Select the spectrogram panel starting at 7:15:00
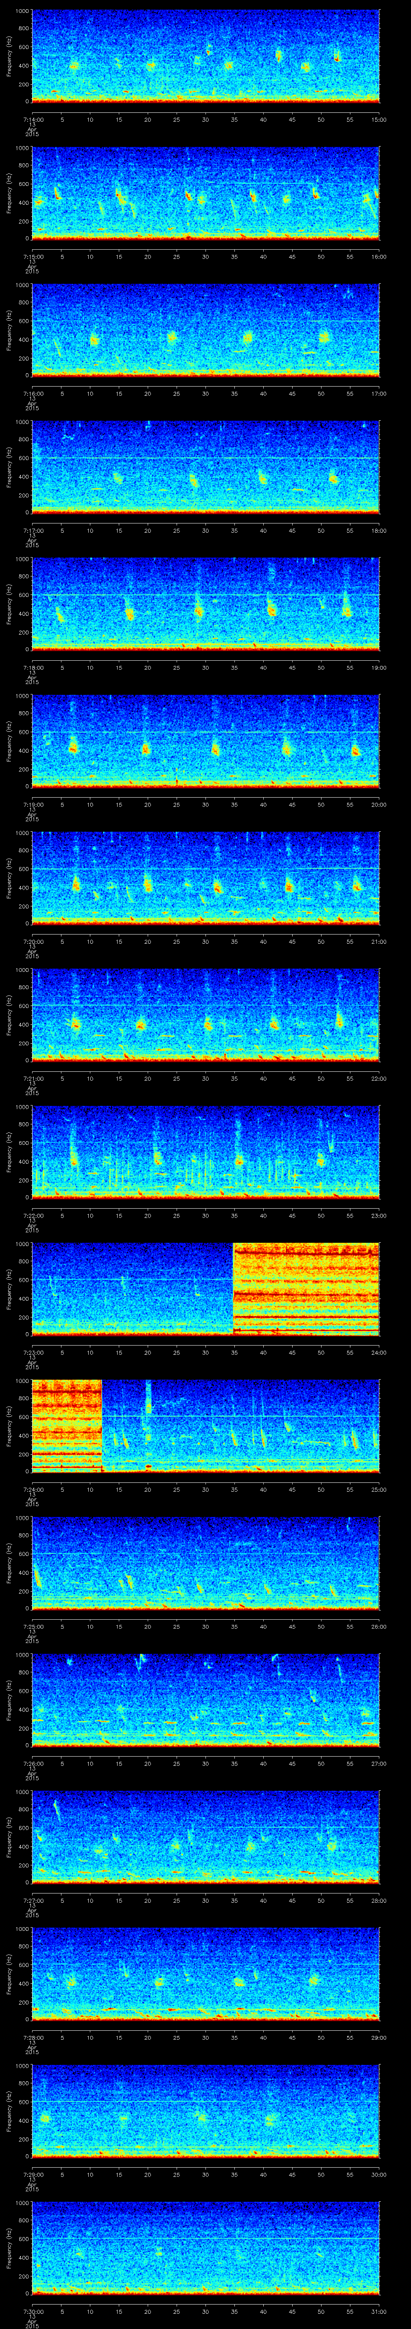Viewport: 411px width, 2329px height. click(206, 193)
